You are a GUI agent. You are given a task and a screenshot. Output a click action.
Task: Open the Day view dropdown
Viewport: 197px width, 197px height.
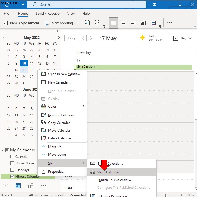pos(182,38)
